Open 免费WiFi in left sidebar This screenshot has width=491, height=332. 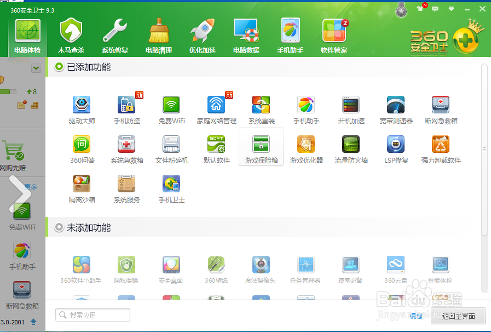tap(22, 216)
